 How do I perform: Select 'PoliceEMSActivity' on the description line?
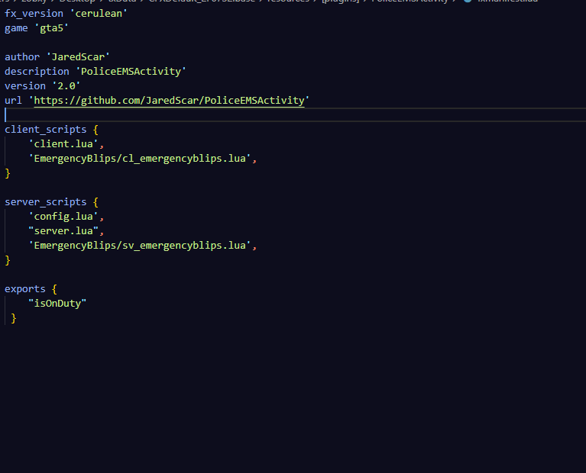[x=131, y=71]
